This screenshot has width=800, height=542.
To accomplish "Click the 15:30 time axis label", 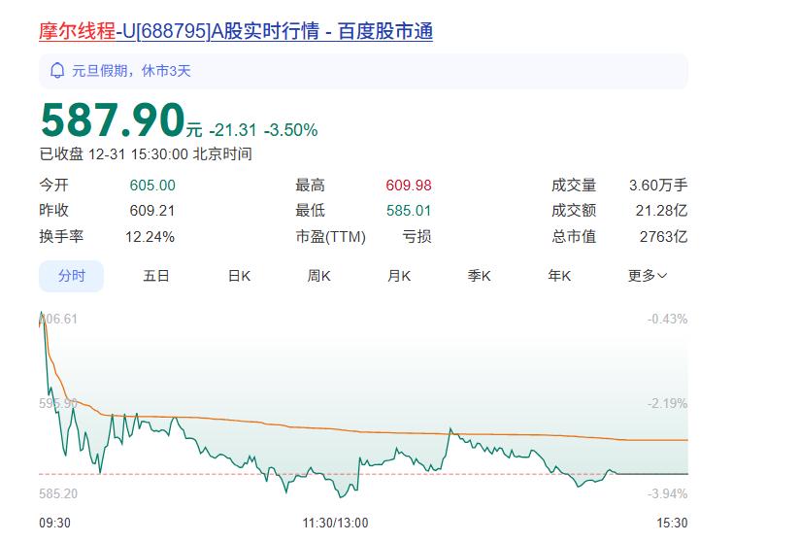I will tap(672, 524).
